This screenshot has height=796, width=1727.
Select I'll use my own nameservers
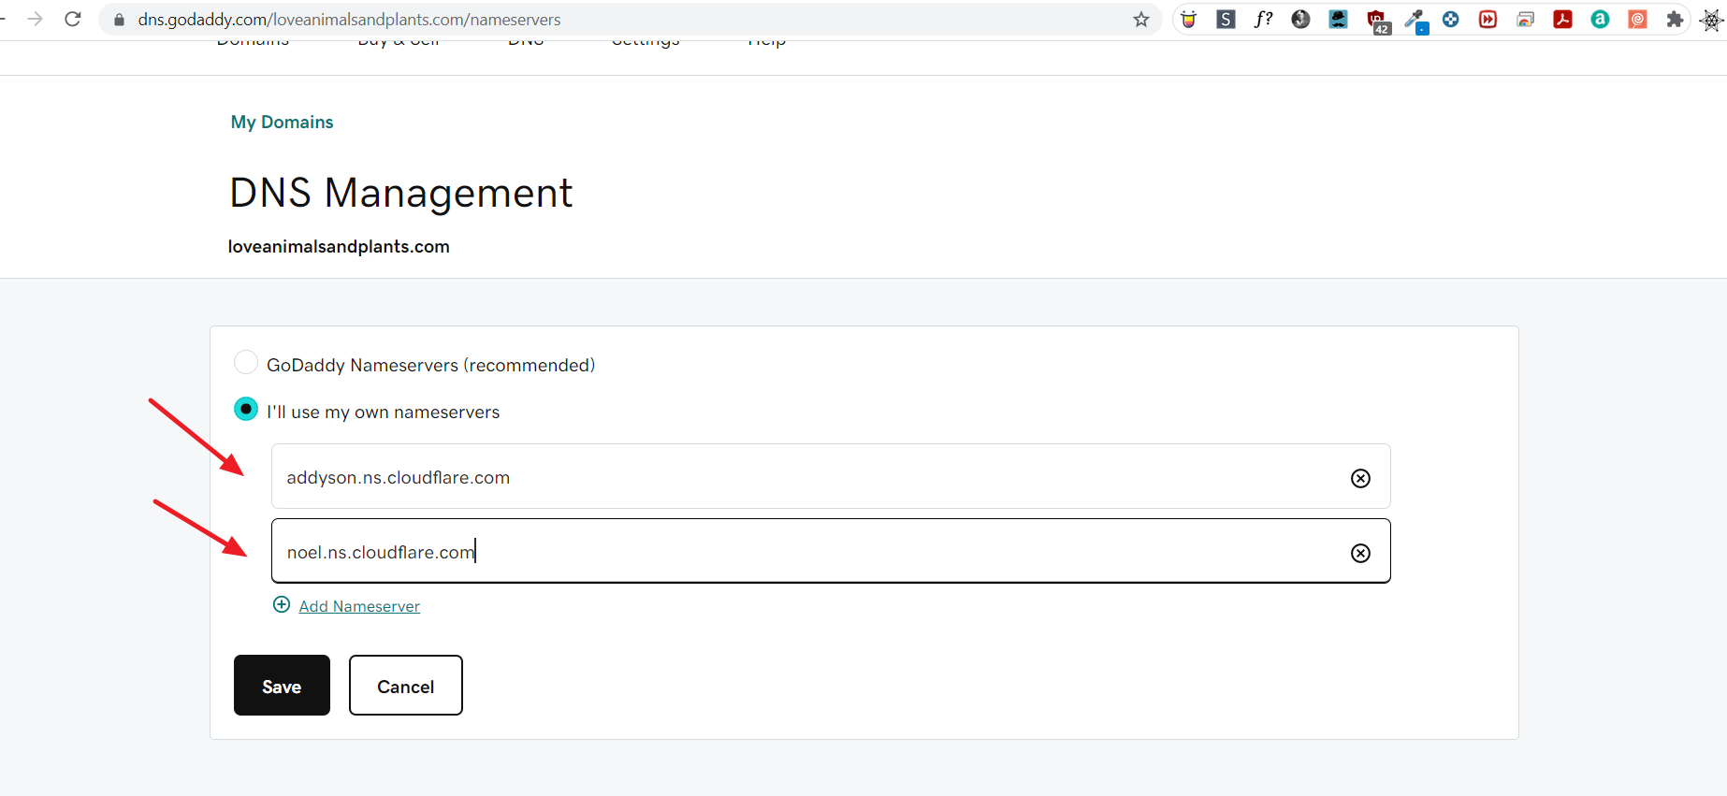click(x=246, y=409)
